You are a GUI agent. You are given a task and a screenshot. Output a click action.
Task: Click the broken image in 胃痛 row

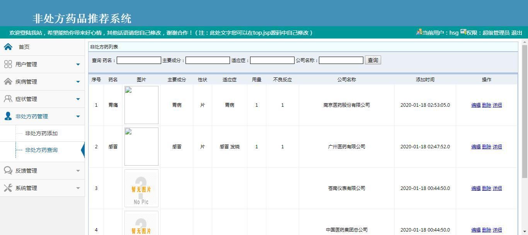coord(141,105)
